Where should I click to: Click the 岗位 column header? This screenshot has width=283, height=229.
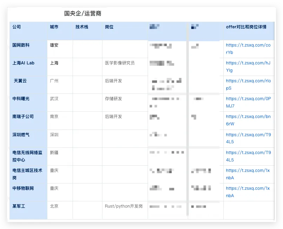pos(109,27)
